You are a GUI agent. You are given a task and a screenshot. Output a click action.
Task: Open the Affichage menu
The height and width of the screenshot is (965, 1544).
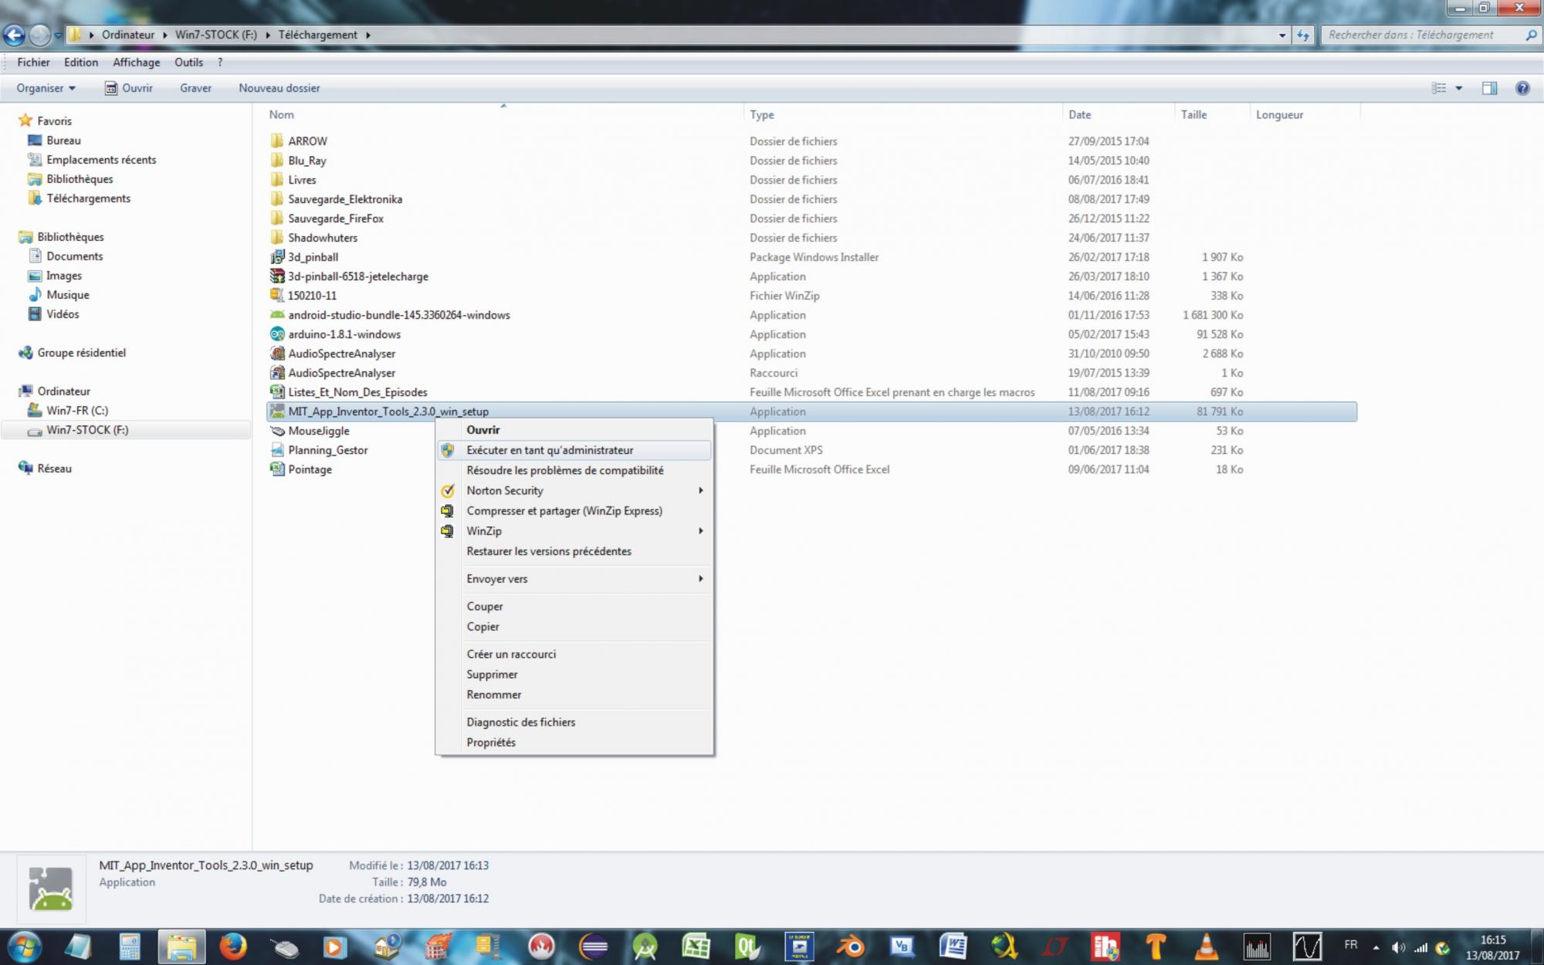(136, 63)
